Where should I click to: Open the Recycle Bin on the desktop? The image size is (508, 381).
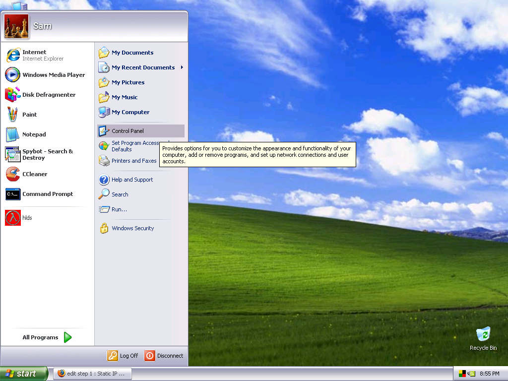[x=483, y=338]
